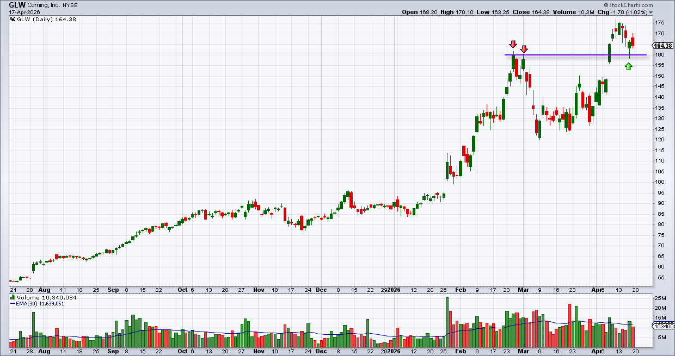Click the blue EMA(30) legend line marker
Viewport: 675px width, 356px height.
click(x=13, y=304)
